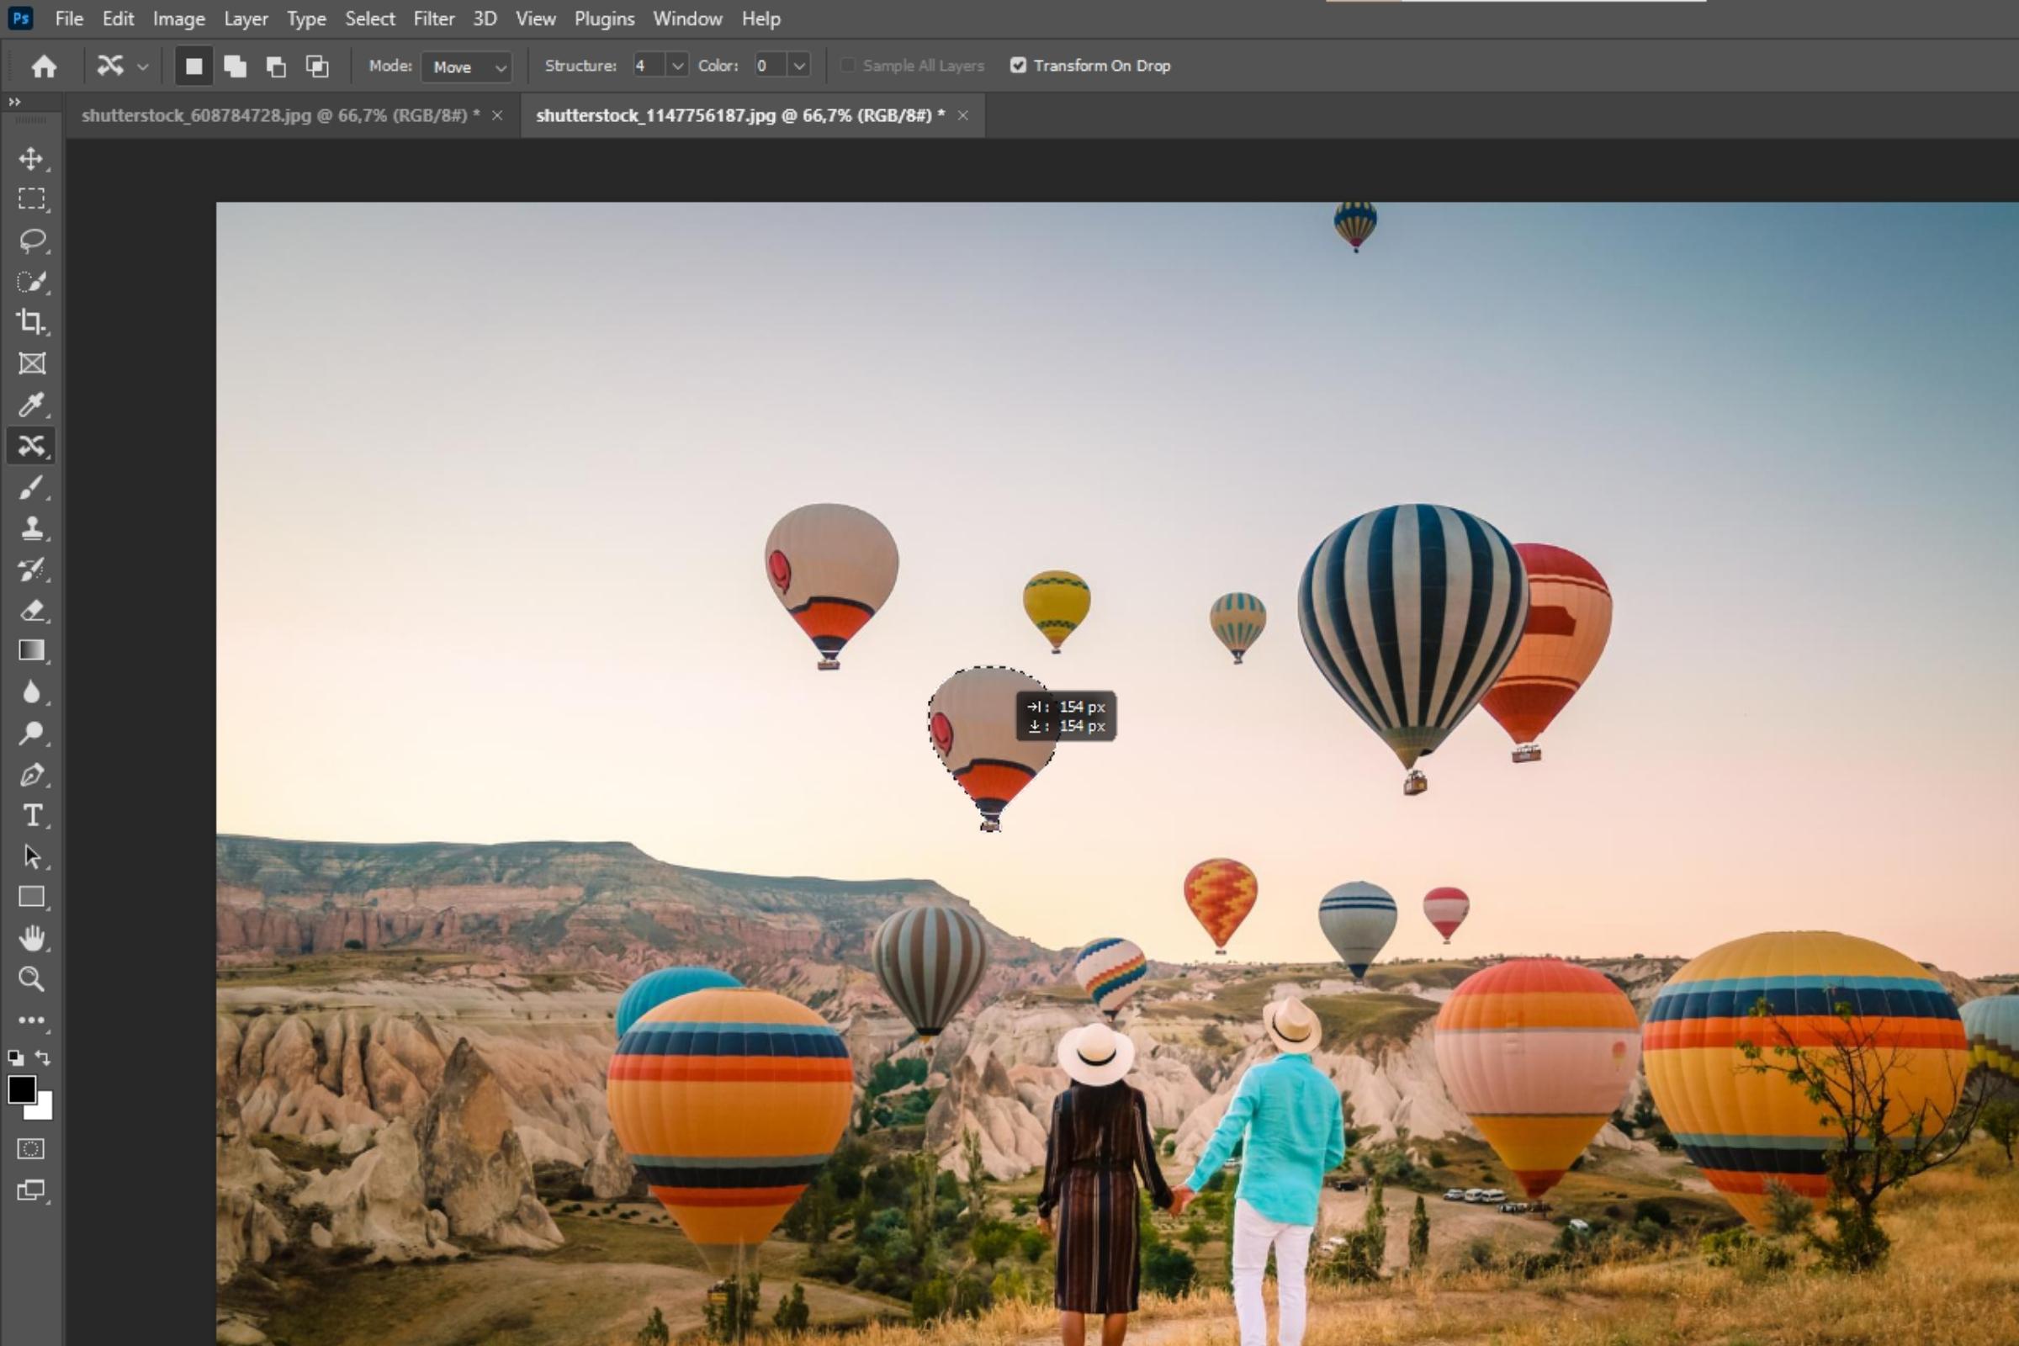Toggle Quick Mask mode icon
The image size is (2019, 1346).
pyautogui.click(x=31, y=1148)
